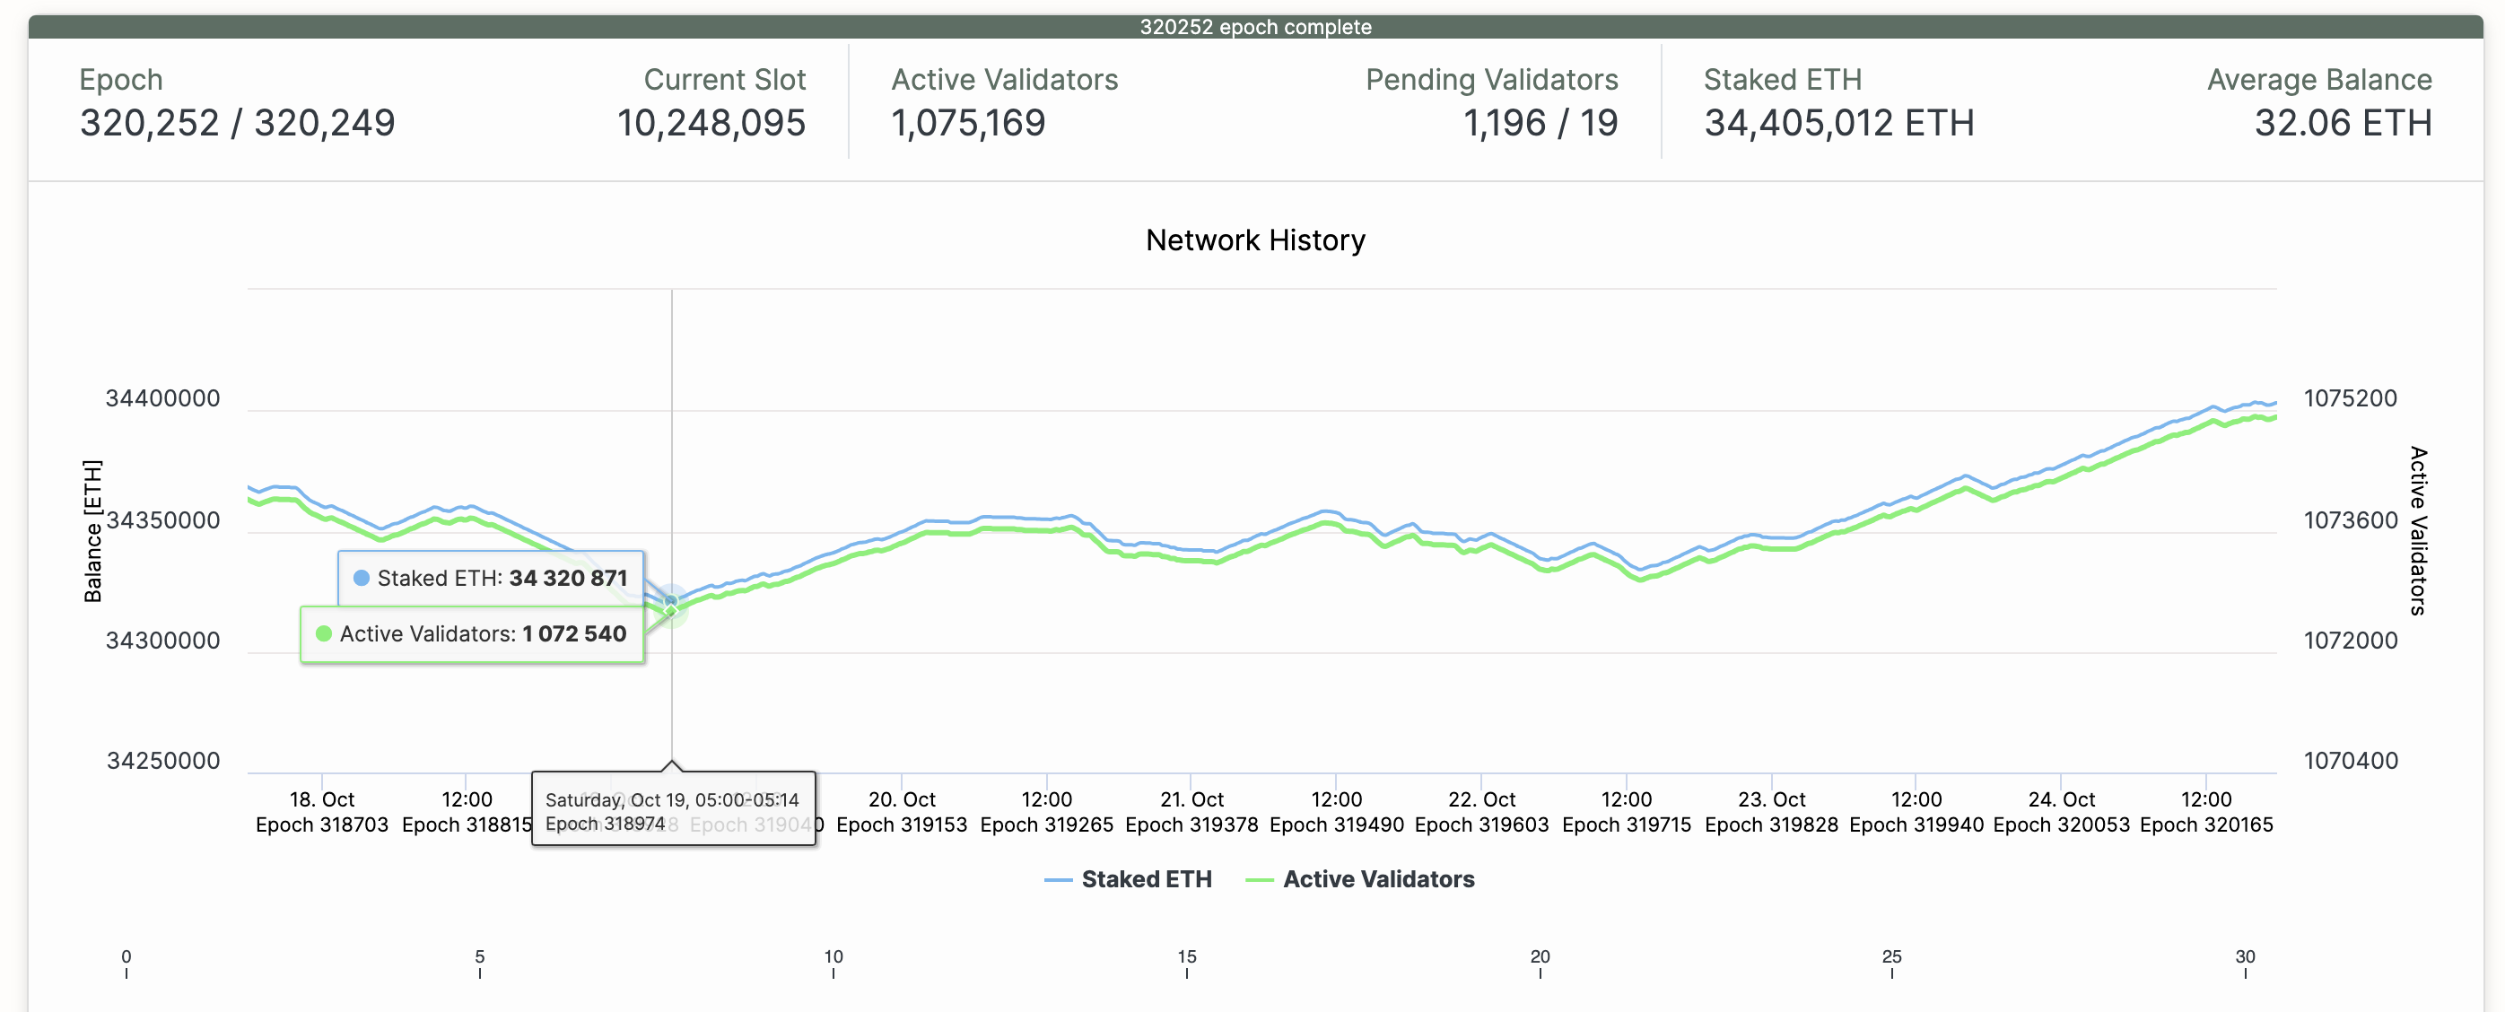Click the Epoch header label

coord(120,80)
